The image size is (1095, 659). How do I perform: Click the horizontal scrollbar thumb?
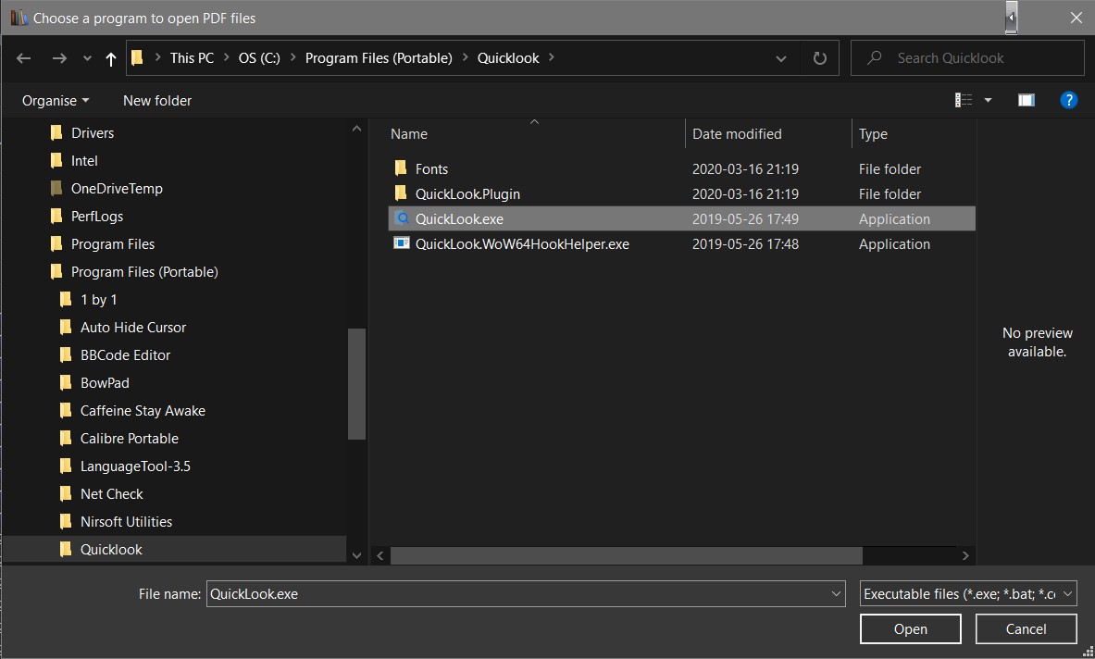pyautogui.click(x=627, y=555)
